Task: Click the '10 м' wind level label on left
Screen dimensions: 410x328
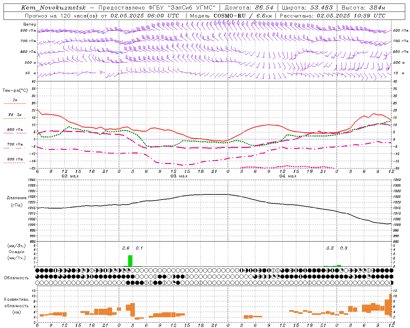Action: pyautogui.click(x=31, y=73)
